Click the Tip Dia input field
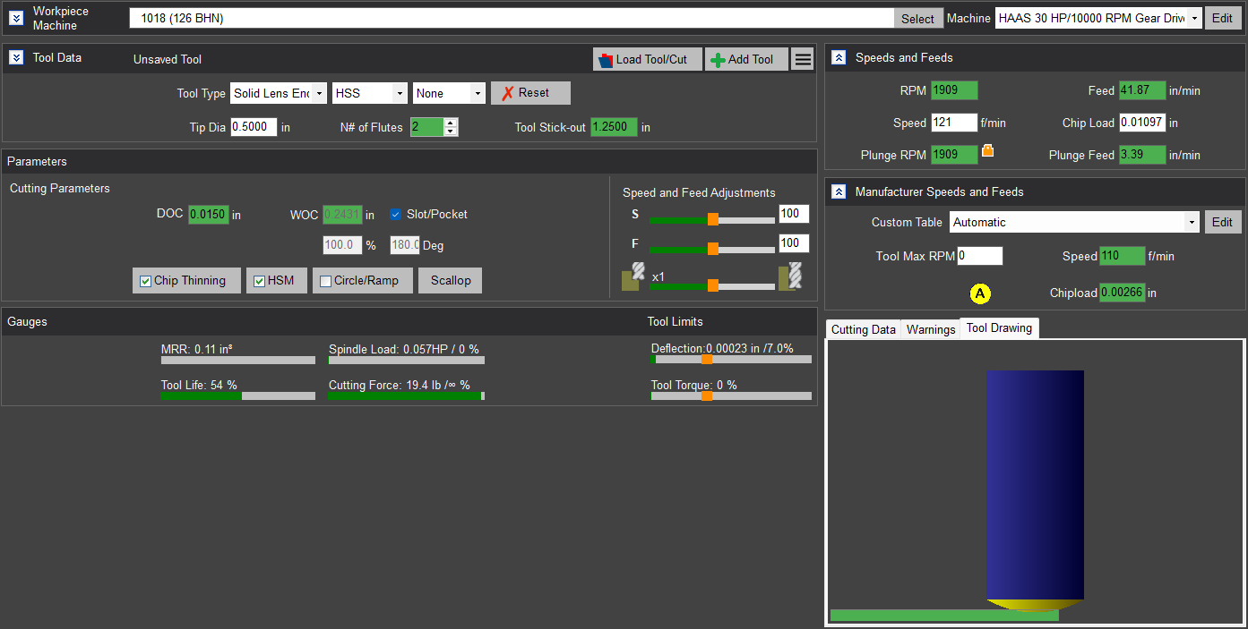 [254, 127]
